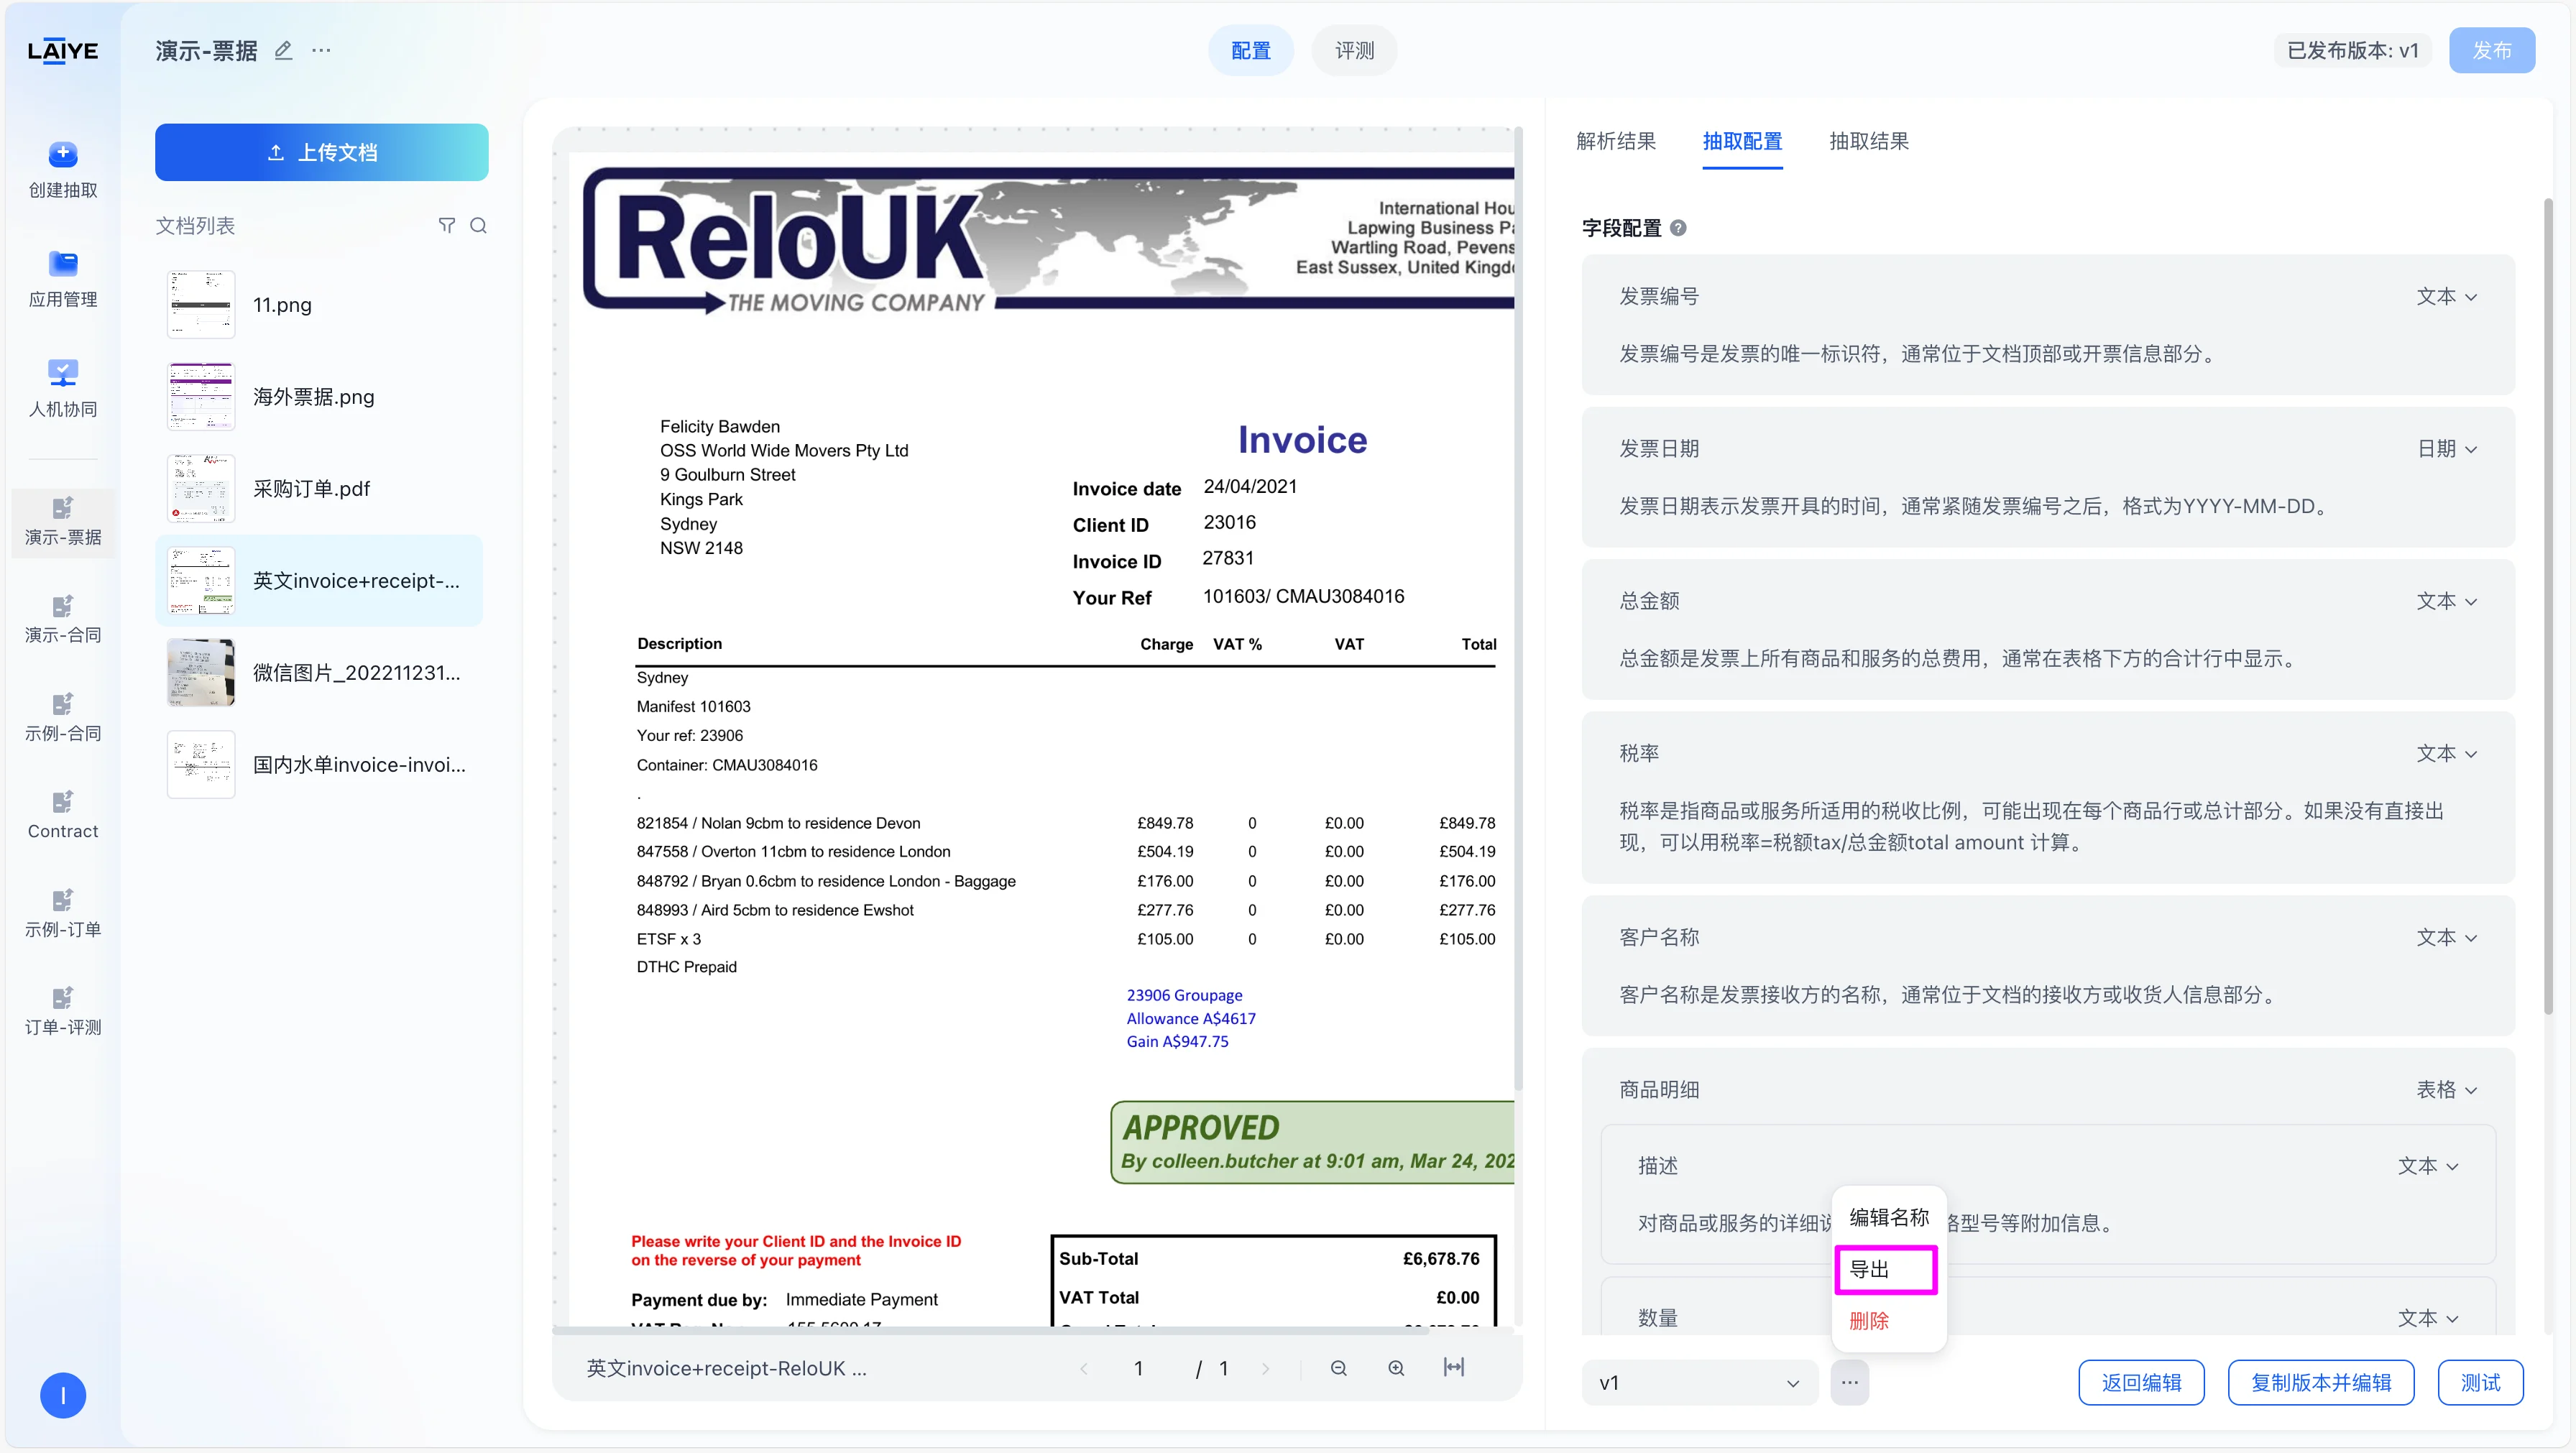
Task: Click the LAIYE logo
Action: [62, 51]
